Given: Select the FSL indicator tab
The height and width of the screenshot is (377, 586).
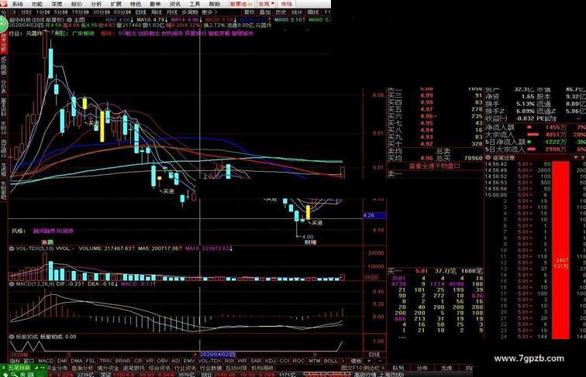Looking at the screenshot, I should point(91,361).
